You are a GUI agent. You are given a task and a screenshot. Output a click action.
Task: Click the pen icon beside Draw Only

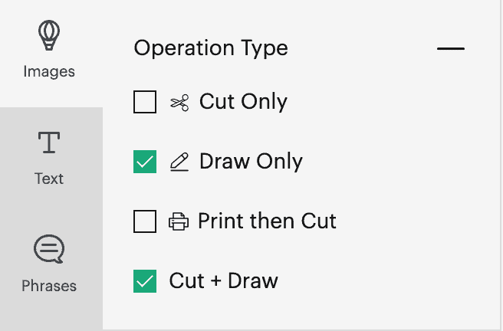(179, 162)
